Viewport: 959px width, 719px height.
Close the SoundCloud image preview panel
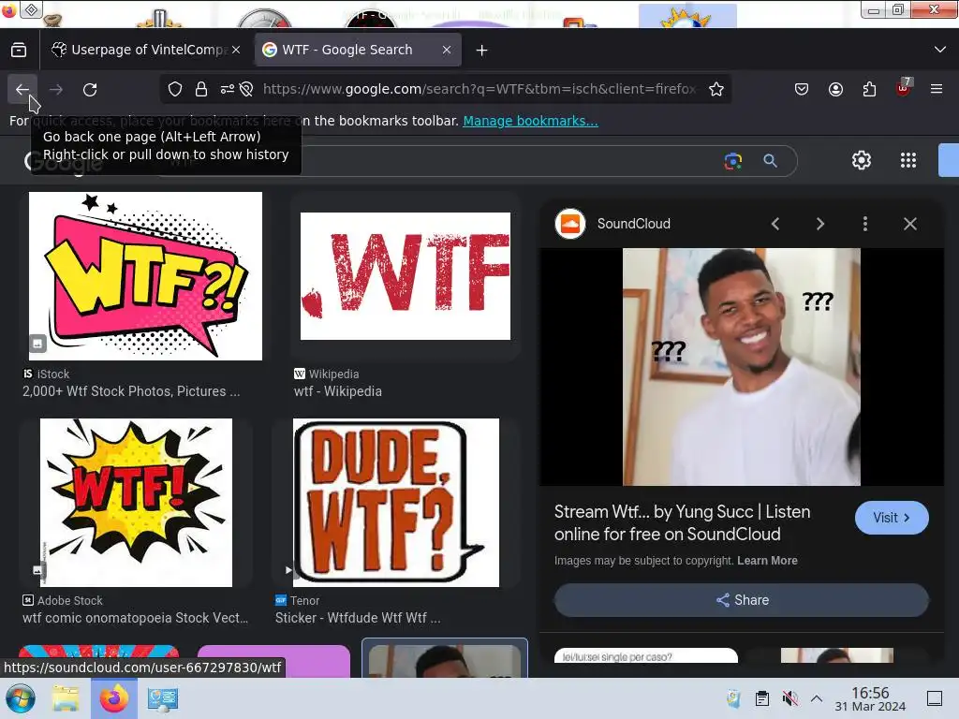click(910, 225)
